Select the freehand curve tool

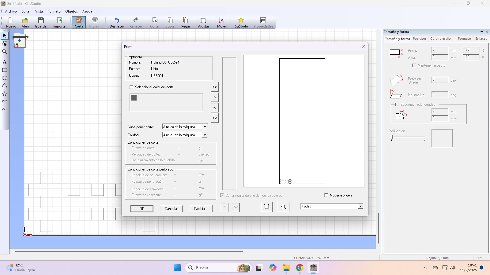coord(5,109)
